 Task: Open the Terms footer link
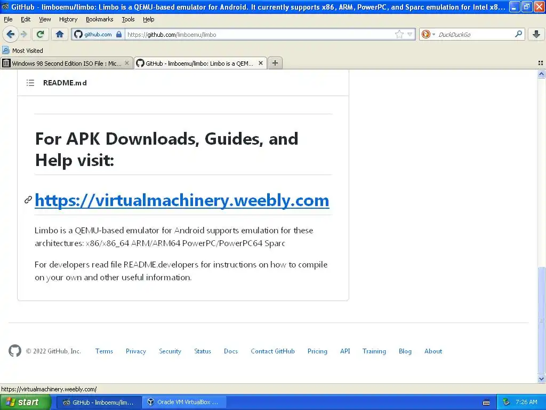pos(104,351)
